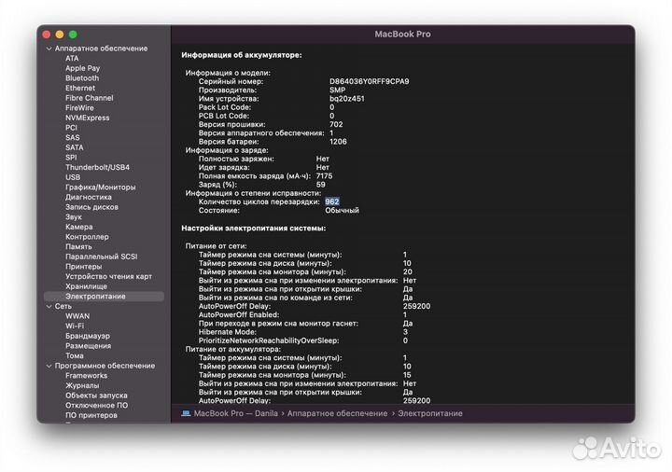
Task: Select FireWire in sidebar
Action: 79,108
